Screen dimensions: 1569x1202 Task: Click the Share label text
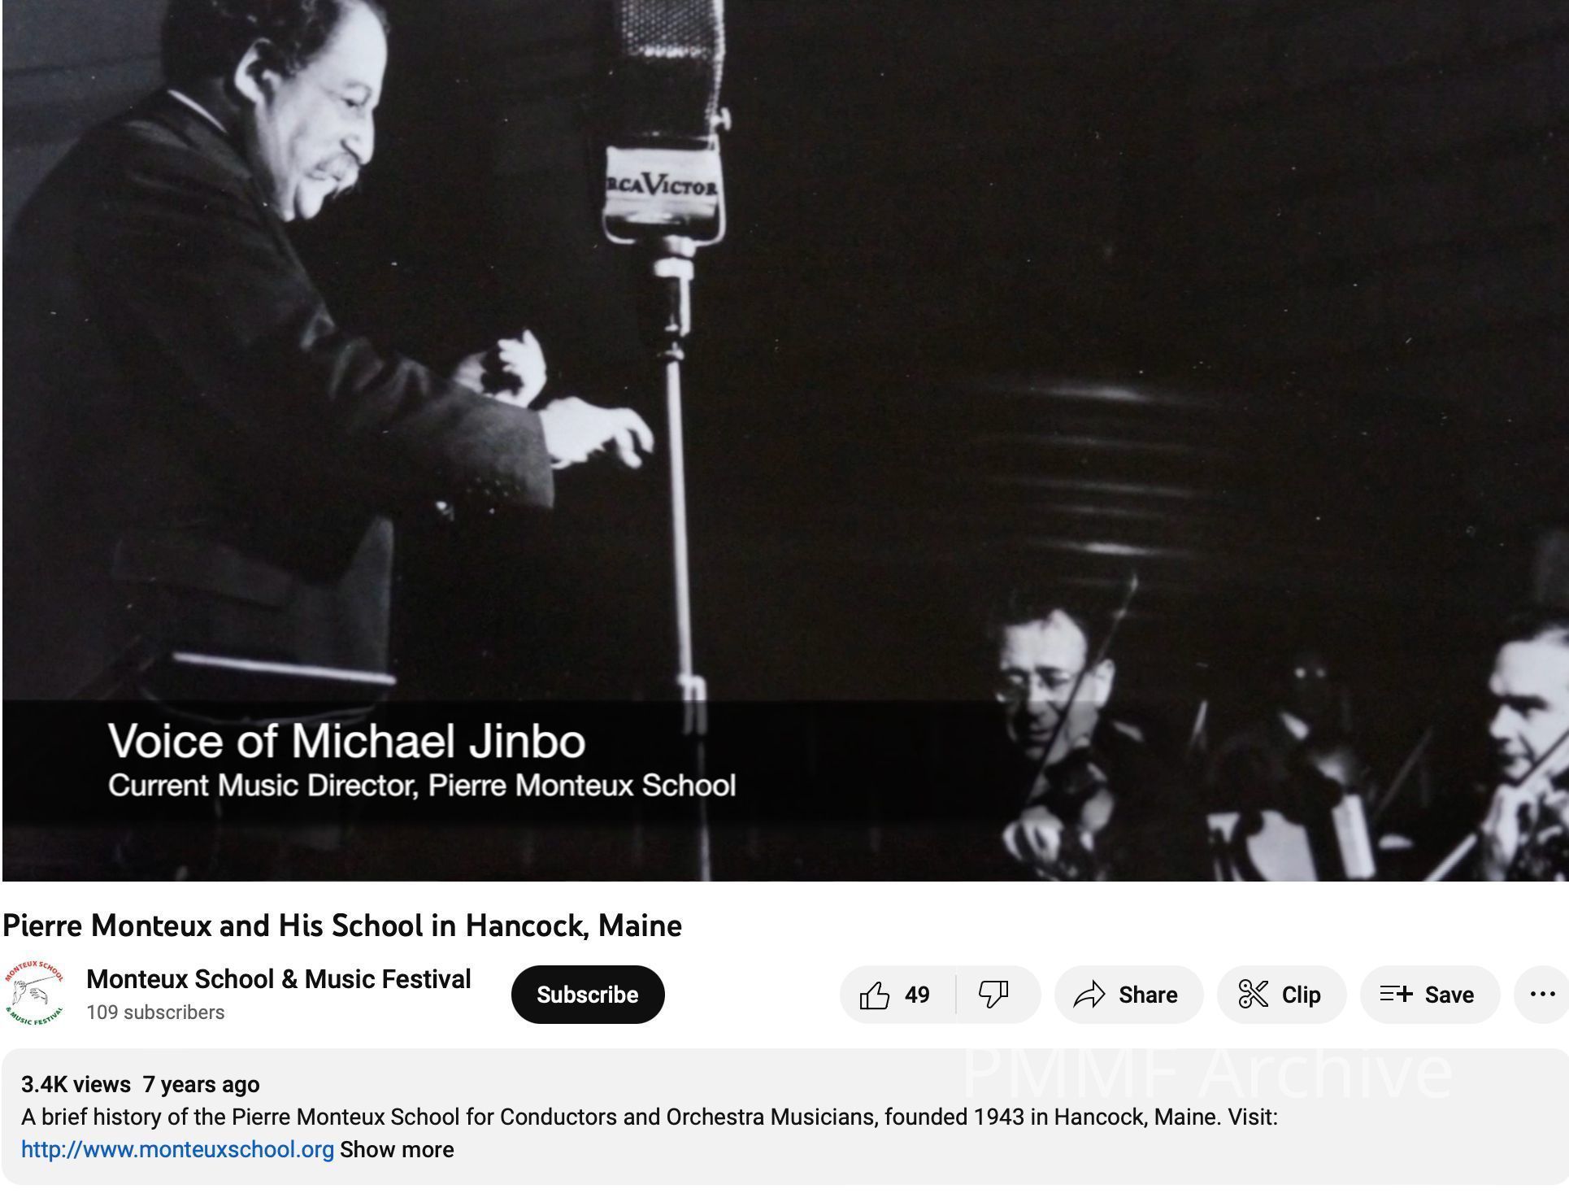point(1148,995)
